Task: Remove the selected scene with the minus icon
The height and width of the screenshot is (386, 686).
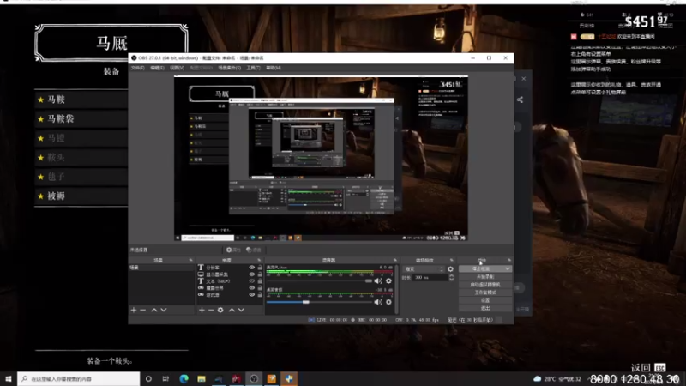Action: click(x=143, y=310)
